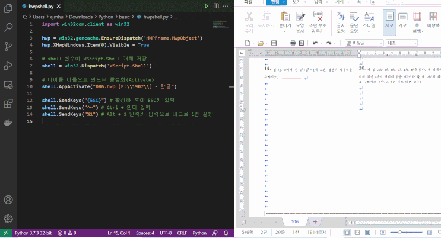441x238 pixels.
Task: Click the Print icon in Hangul toolbar
Action: [x=293, y=43]
